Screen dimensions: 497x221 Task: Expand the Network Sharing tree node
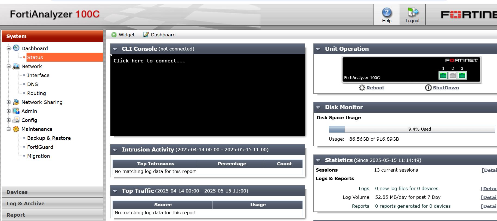pyautogui.click(x=9, y=102)
